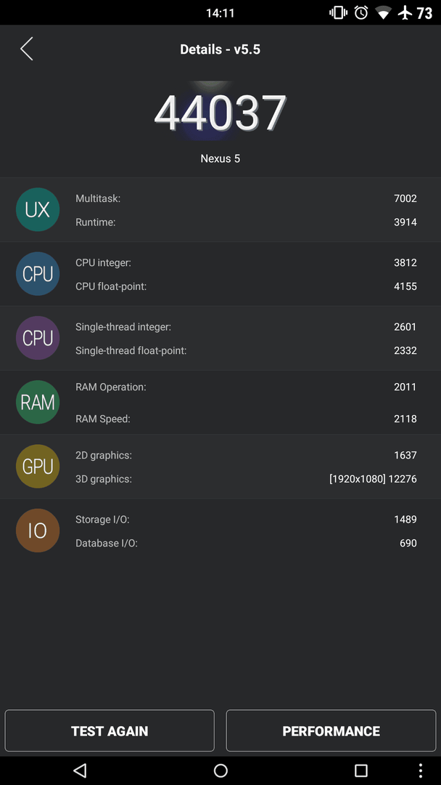Tap the 44037 total score
Screen dimensions: 441x785
coord(220,113)
